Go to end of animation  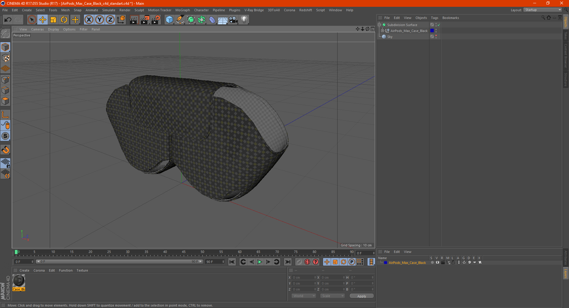click(287, 262)
